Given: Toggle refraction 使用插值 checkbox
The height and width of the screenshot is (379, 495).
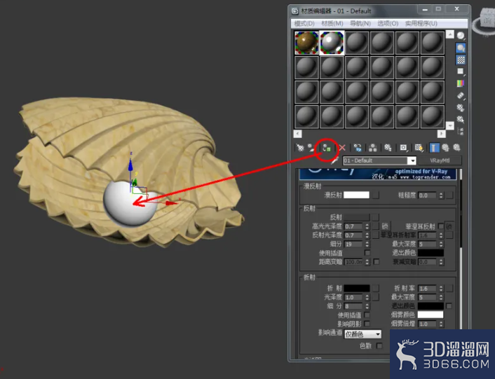Looking at the screenshot, I should pos(367,315).
